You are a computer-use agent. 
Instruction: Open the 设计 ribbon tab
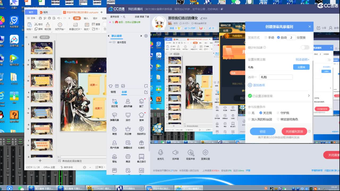click(95, 18)
